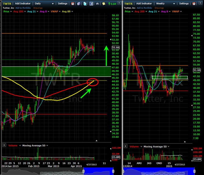
Task: Select 1W range in Daily chart
Action: (69, 173)
